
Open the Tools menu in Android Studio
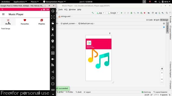click(x=60, y=10)
